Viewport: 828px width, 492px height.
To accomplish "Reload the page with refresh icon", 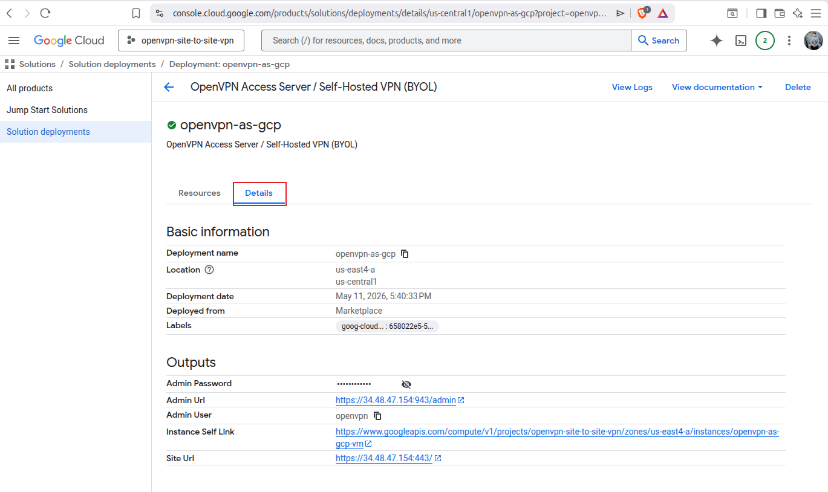I will (45, 13).
